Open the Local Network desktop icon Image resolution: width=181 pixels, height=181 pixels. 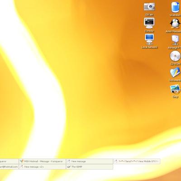(149, 39)
